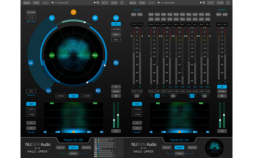Viewport: 253px width, 158px height.
Task: Open gear settings in Panel I/O: Off window
Action: (x=116, y=96)
